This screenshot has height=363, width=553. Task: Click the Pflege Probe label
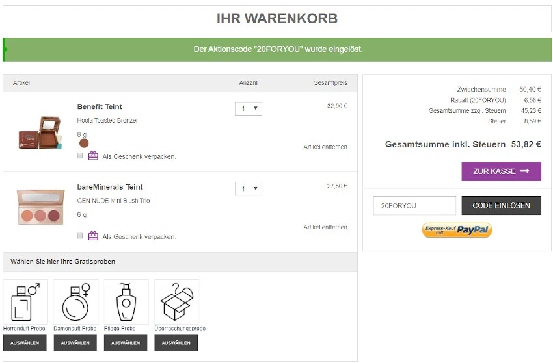[x=120, y=329]
